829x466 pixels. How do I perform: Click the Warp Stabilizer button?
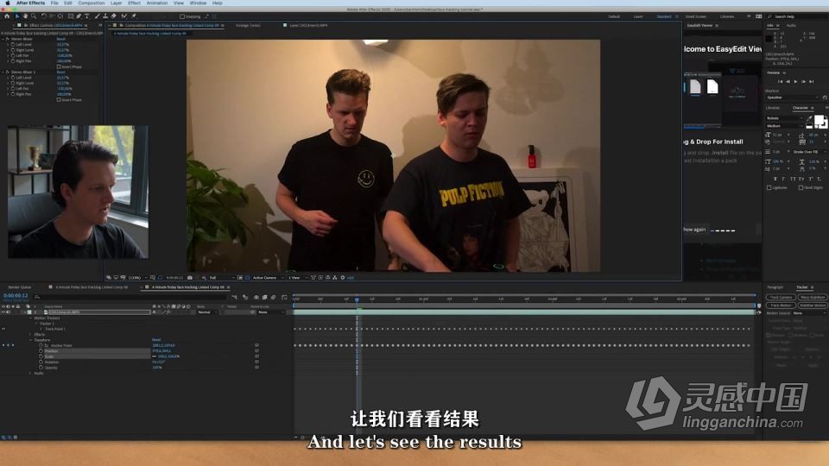[812, 298]
